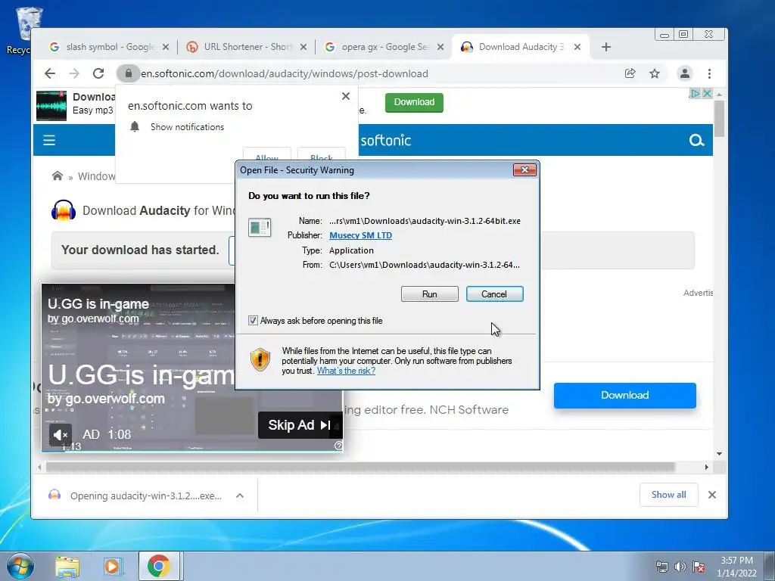Go forward in Chrome history

[x=74, y=73]
